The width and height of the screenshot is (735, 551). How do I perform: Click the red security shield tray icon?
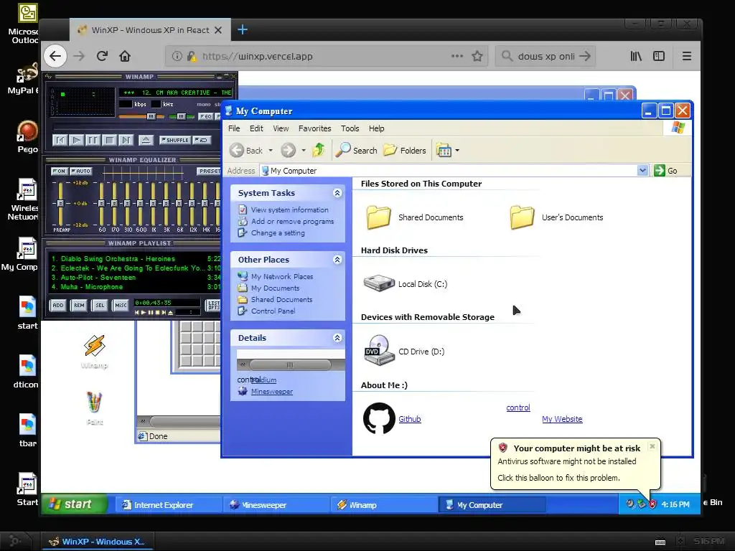652,504
